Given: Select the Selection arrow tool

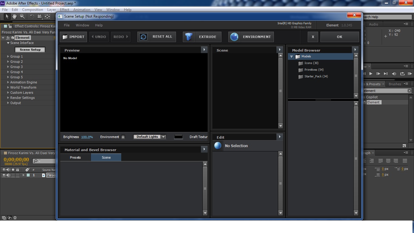Looking at the screenshot, I should point(7,16).
